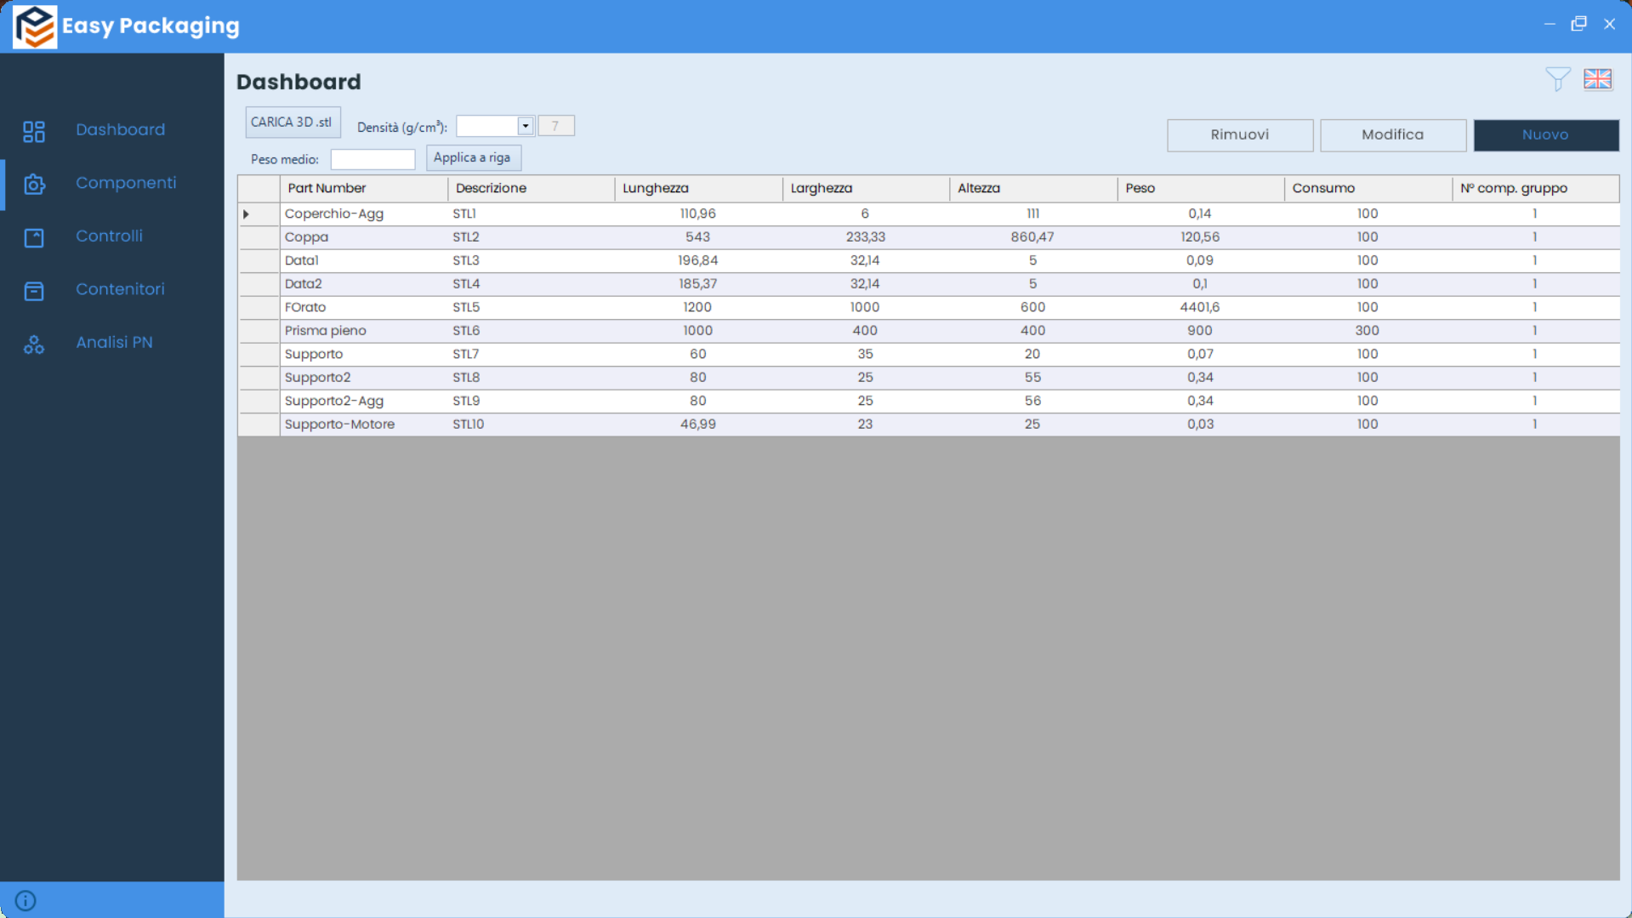Click the Analisi PN cluster icon

tap(34, 344)
